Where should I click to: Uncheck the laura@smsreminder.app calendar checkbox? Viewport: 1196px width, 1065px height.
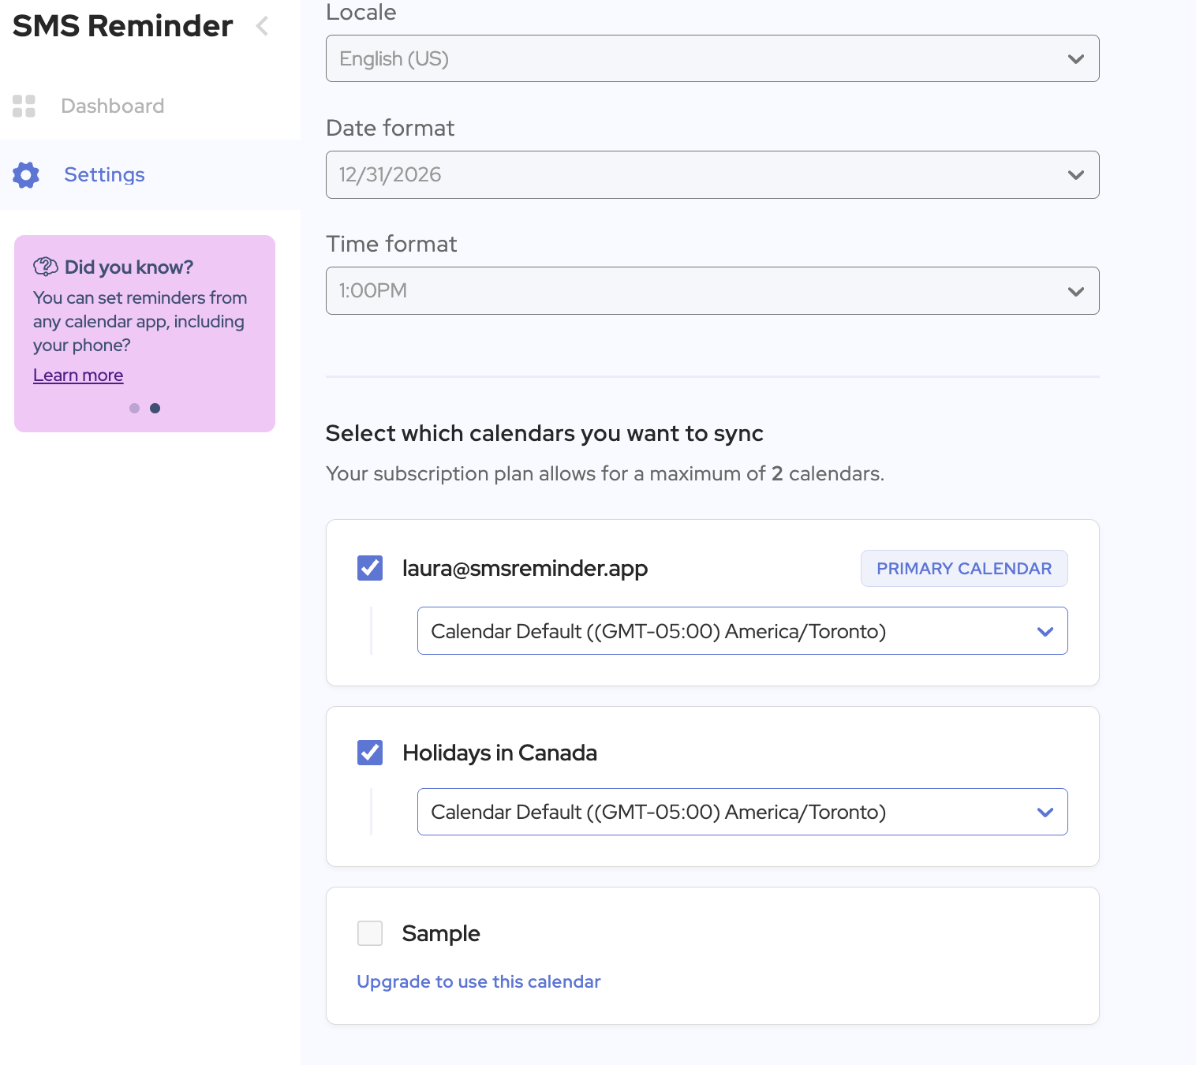click(x=370, y=568)
